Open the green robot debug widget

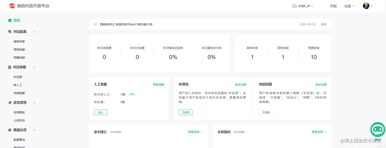coord(378,130)
